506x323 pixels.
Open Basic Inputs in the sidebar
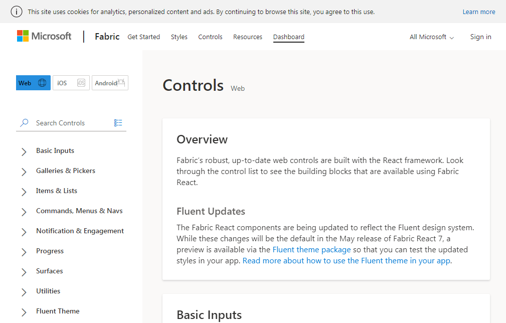pyautogui.click(x=55, y=150)
